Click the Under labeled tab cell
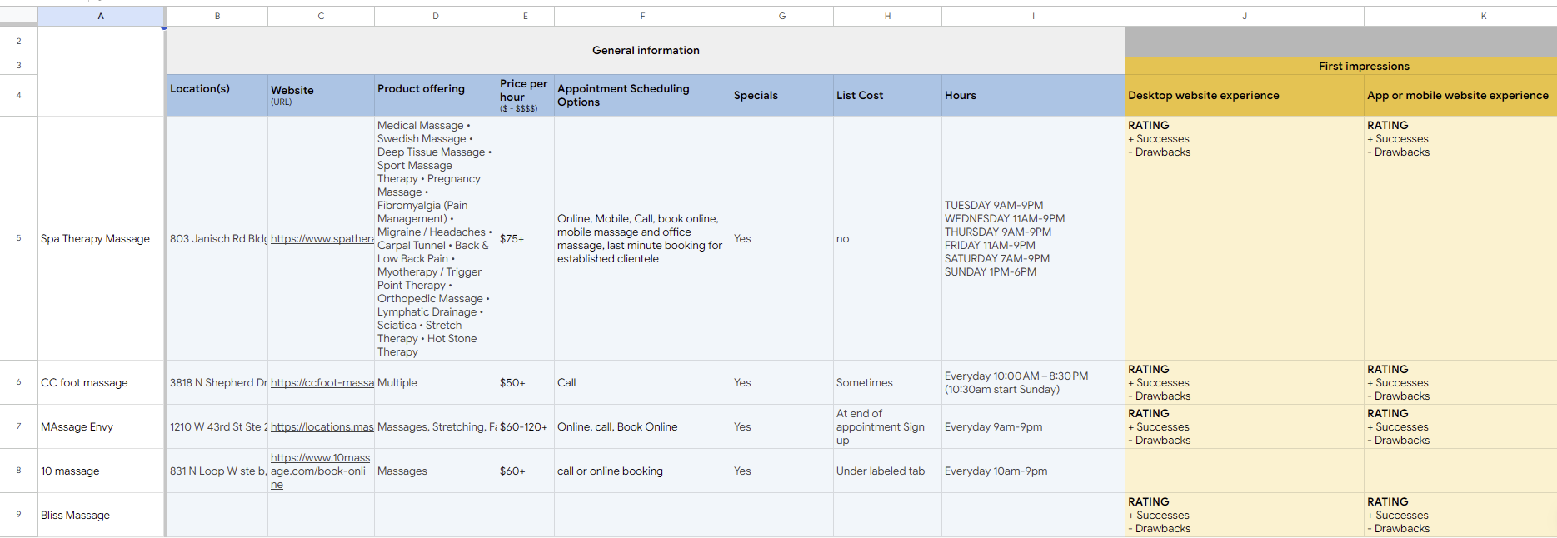1557x538 pixels. tap(887, 471)
